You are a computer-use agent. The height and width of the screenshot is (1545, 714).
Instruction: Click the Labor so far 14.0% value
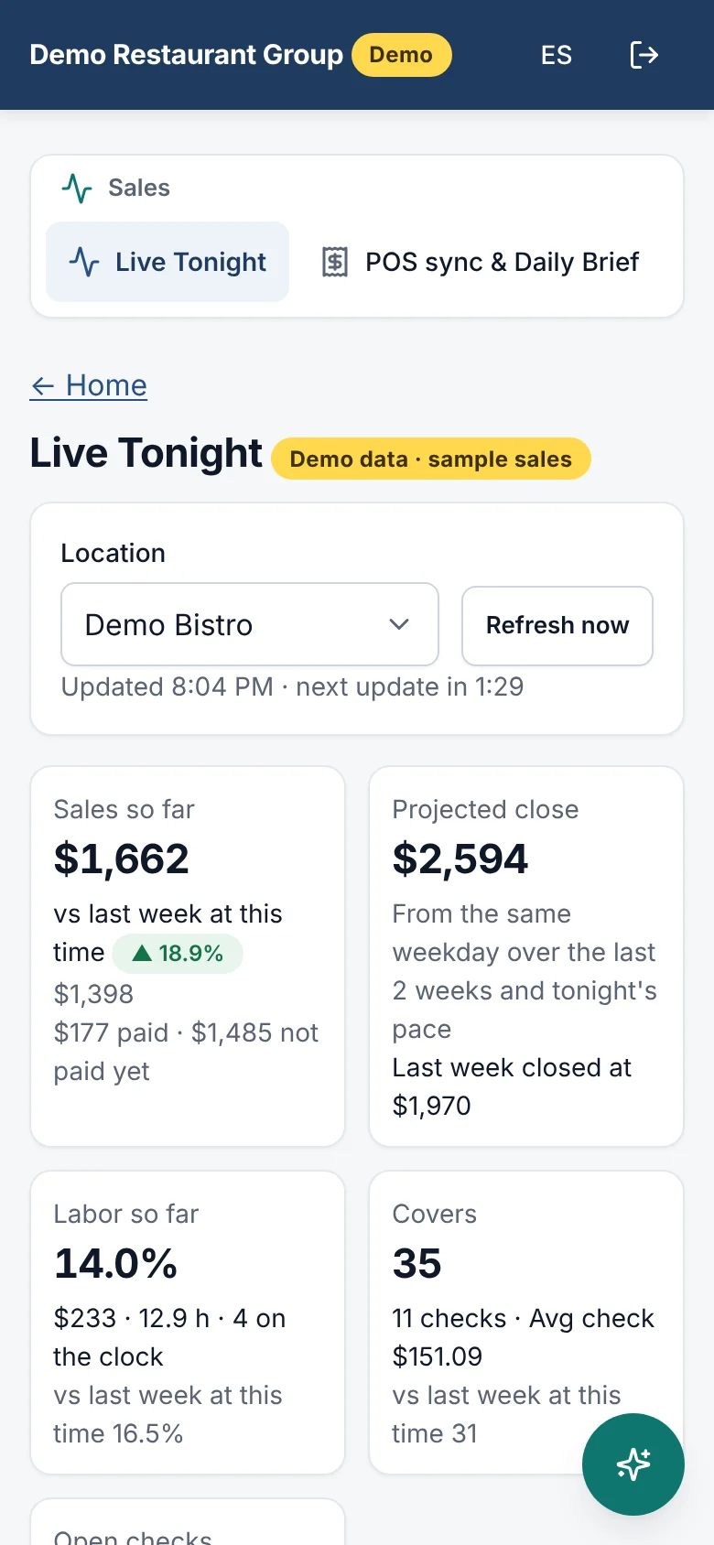point(115,1263)
